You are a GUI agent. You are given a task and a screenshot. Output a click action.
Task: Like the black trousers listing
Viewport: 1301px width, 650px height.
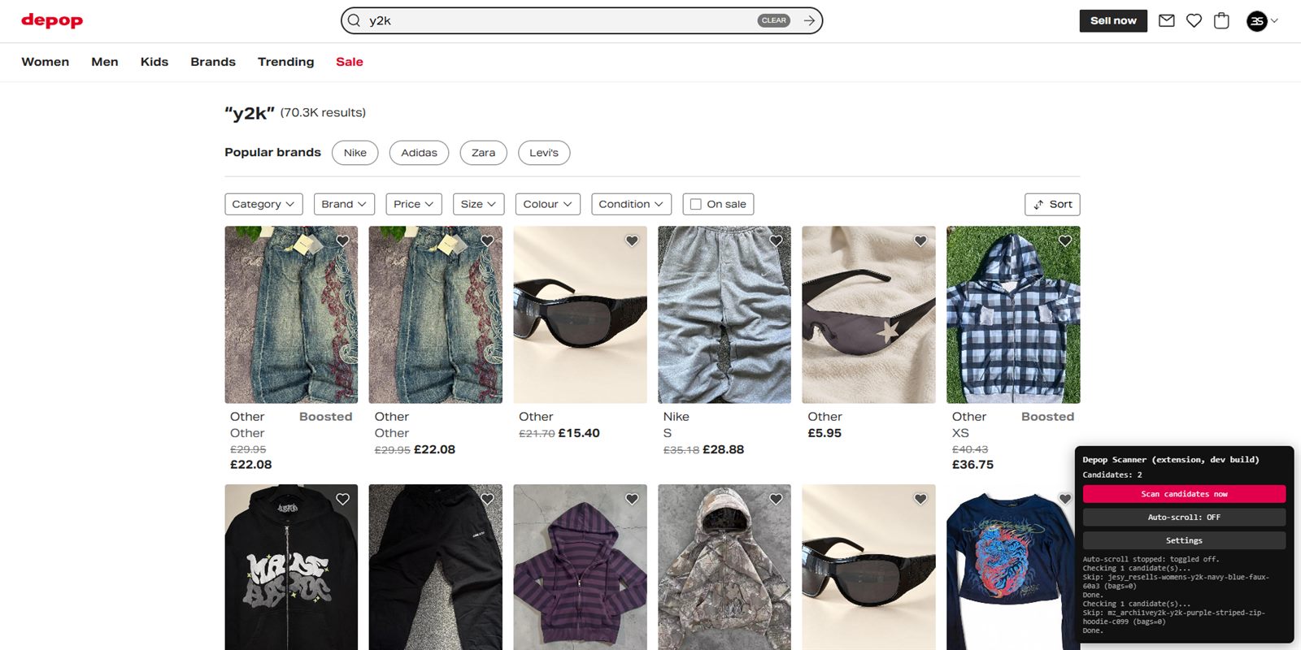[x=487, y=499]
